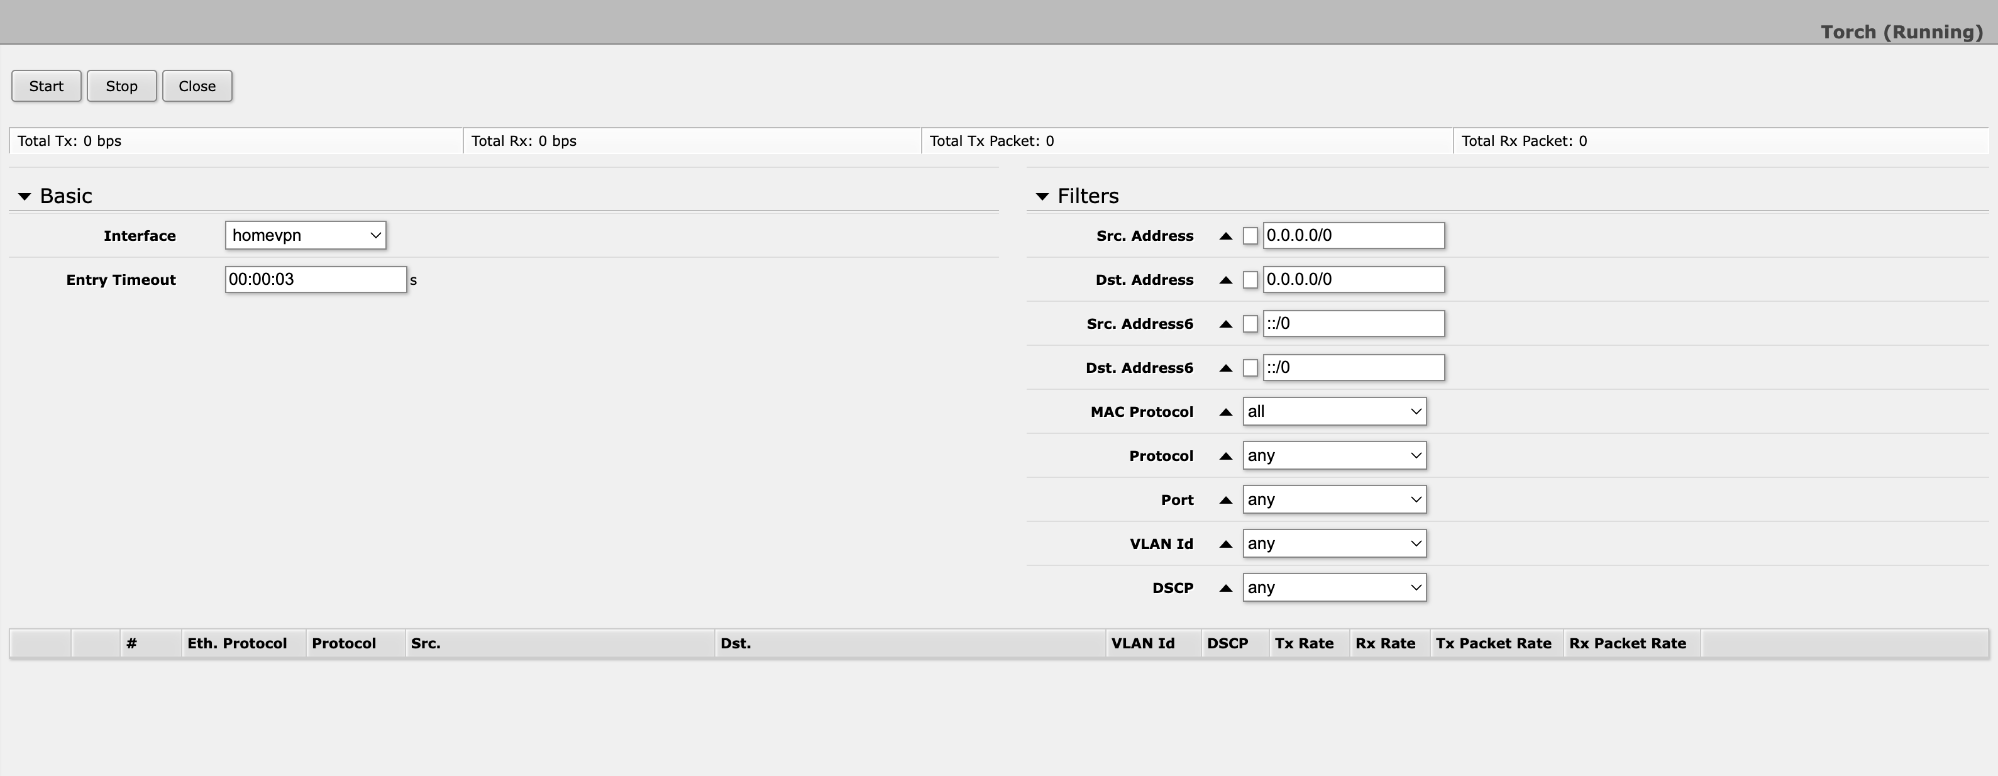
Task: Click the Eth. Protocol column header
Action: click(x=236, y=643)
